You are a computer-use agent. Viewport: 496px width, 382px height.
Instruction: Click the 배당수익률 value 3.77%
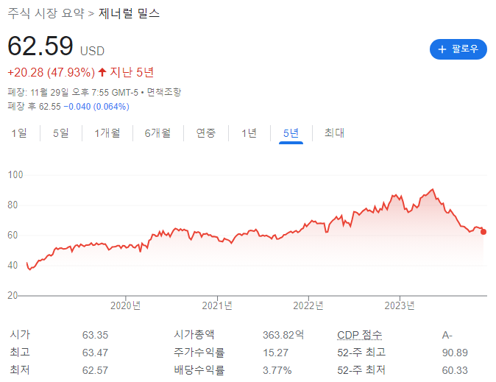277,370
